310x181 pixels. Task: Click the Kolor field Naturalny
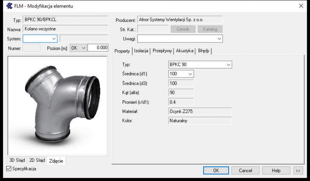point(200,121)
